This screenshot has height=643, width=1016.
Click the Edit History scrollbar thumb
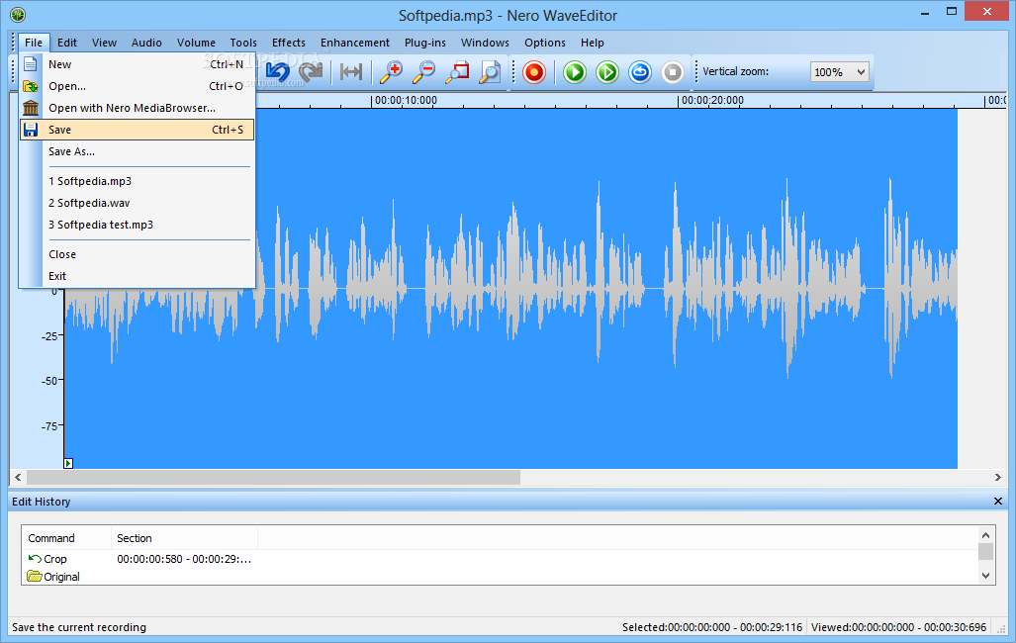985,552
